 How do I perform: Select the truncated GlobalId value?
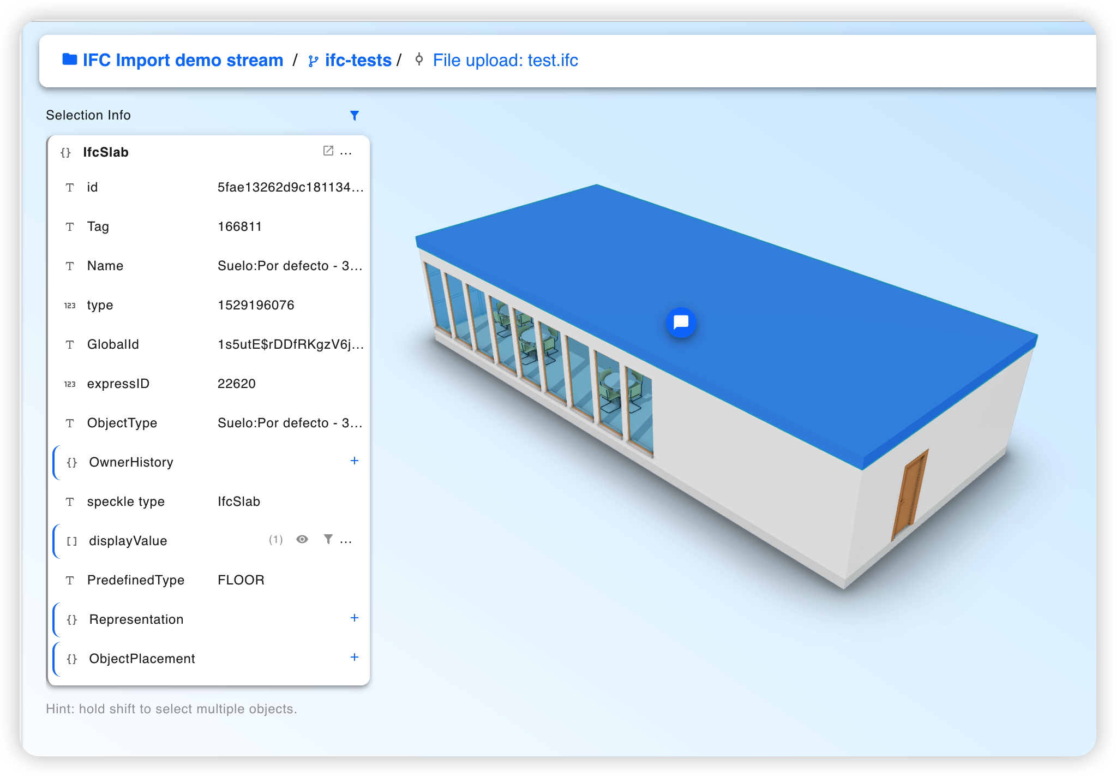pos(290,344)
